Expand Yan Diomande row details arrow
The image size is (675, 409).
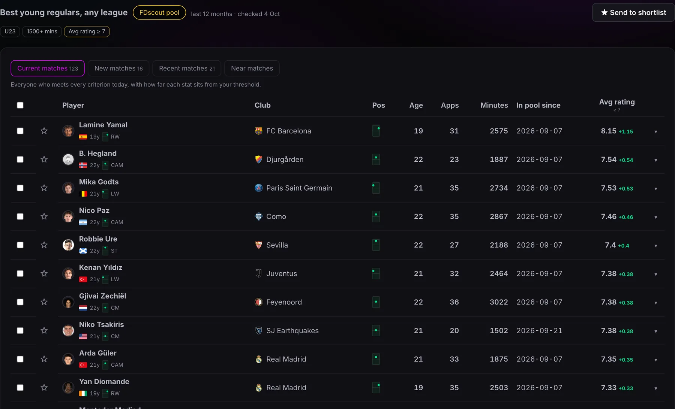pos(656,388)
